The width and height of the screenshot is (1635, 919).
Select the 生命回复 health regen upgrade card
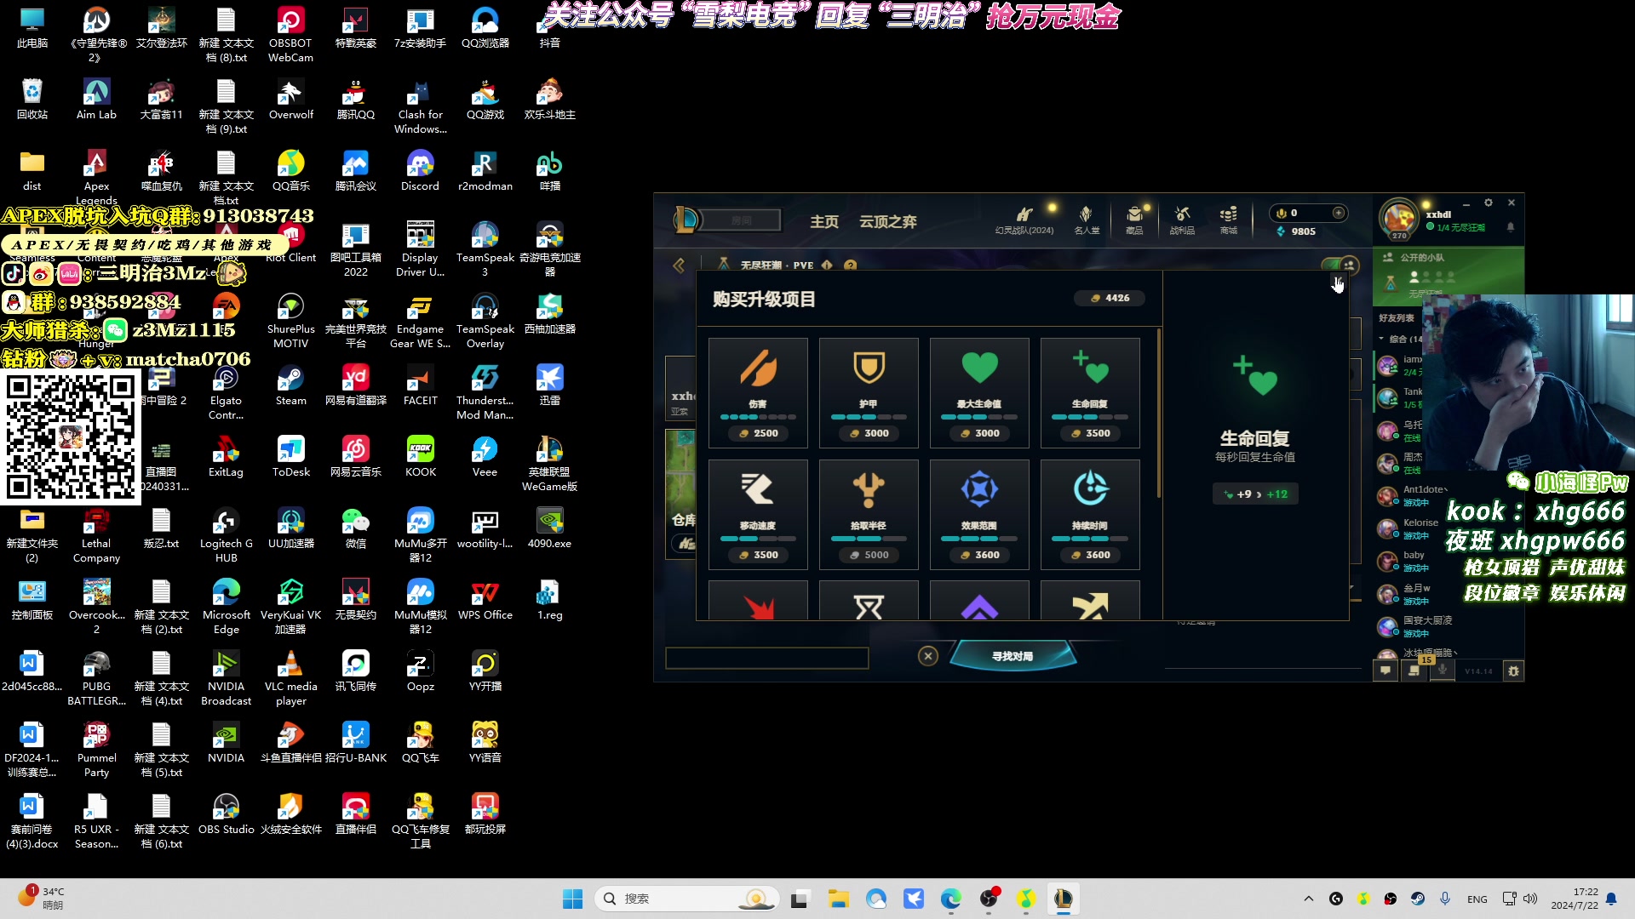point(1090,392)
